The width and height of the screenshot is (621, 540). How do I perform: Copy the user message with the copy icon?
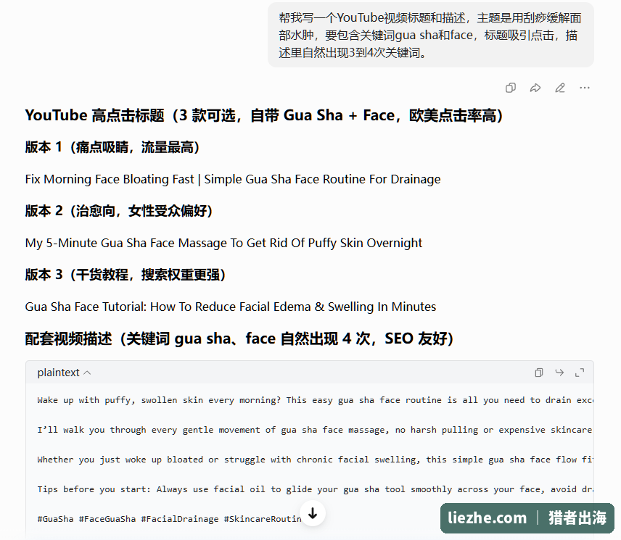tap(511, 88)
